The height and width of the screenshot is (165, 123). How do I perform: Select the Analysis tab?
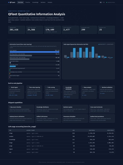pyautogui.click(x=50, y=2)
